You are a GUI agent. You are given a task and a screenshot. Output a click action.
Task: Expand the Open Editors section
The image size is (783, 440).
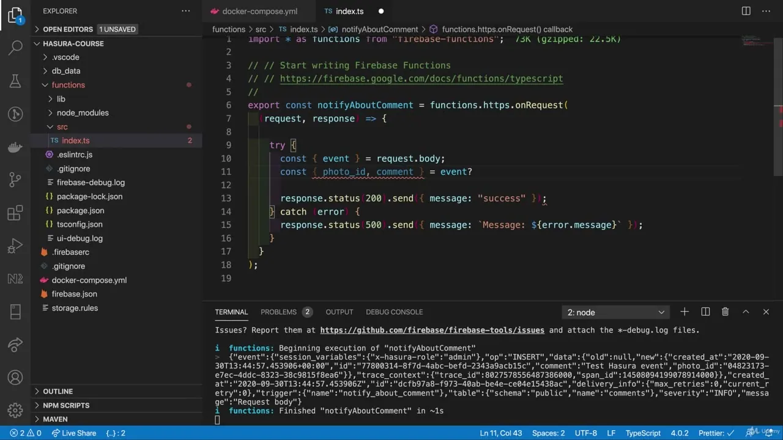click(116, 29)
